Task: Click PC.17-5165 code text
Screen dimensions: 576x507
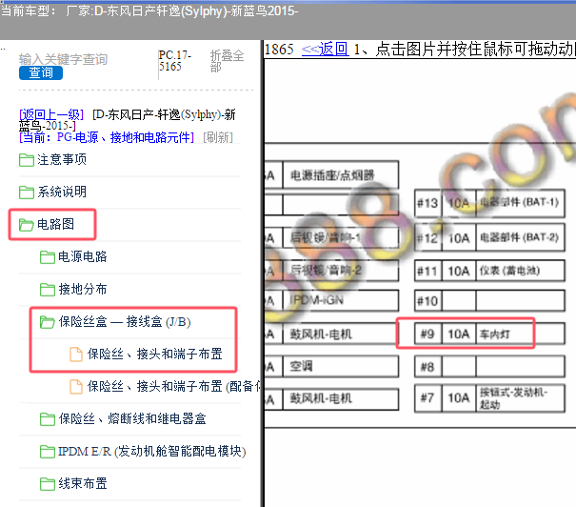Action: point(175,61)
